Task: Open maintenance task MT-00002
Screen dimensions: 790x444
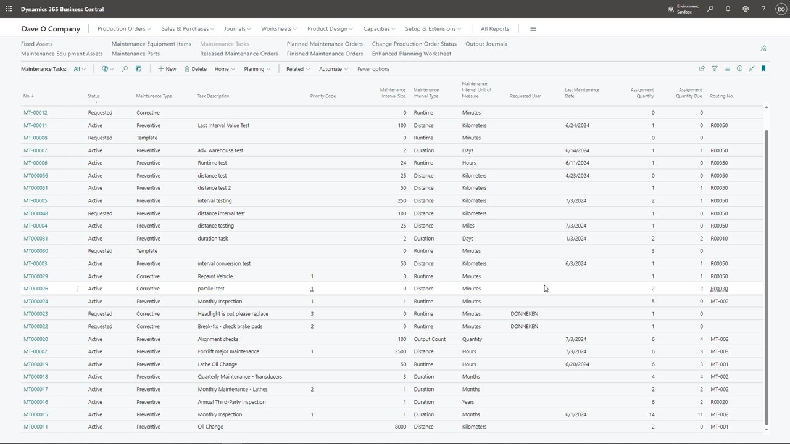Action: point(35,351)
